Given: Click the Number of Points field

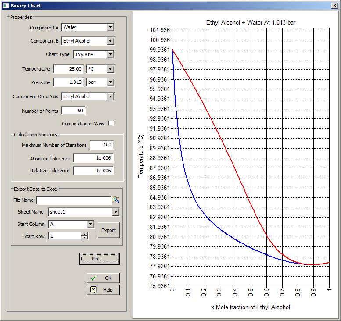Looking at the screenshot, I should point(73,111).
